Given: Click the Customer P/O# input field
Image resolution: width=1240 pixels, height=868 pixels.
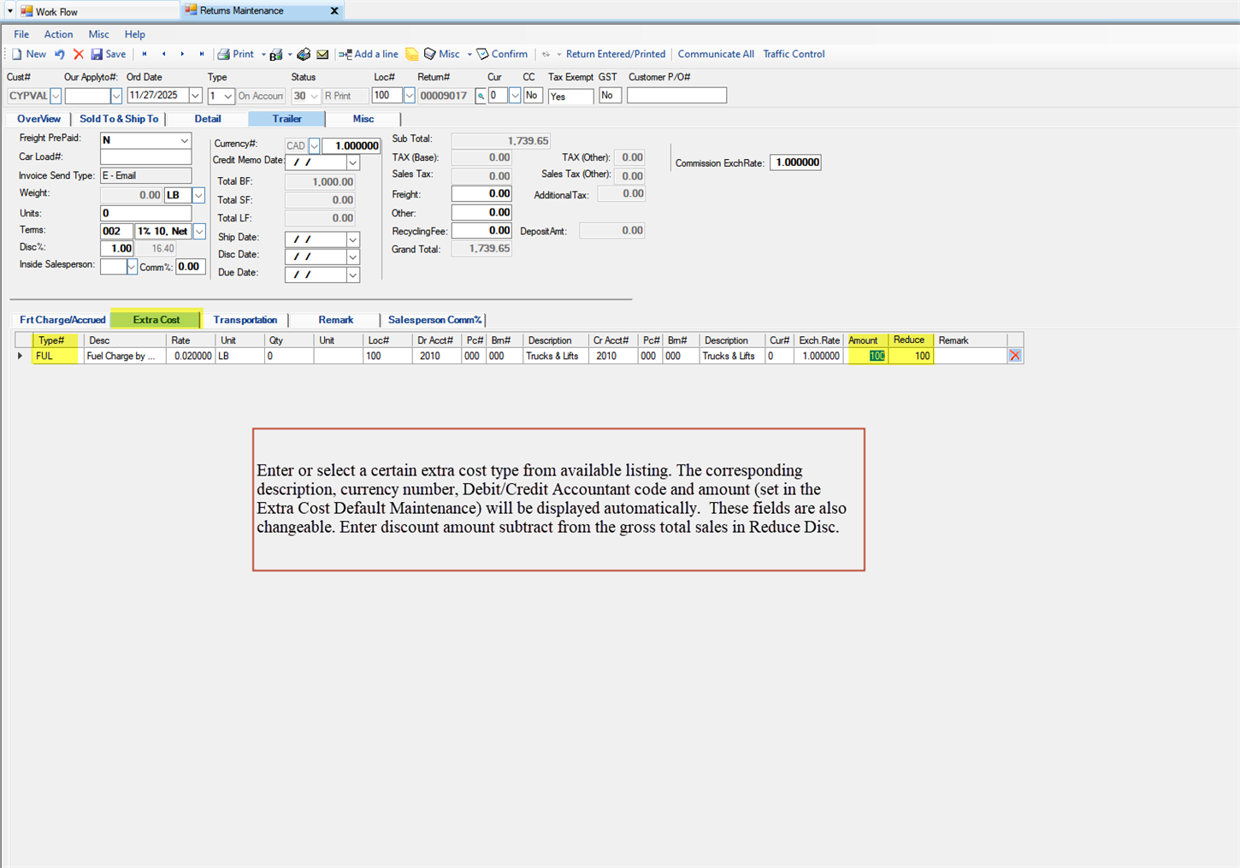Looking at the screenshot, I should point(676,96).
